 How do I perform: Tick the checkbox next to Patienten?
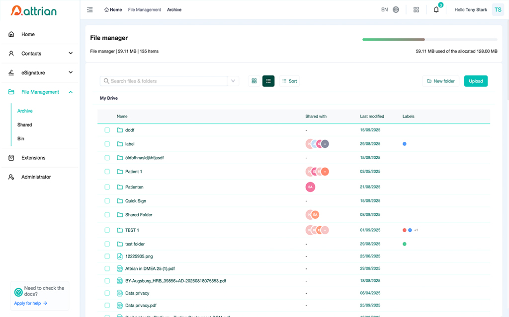pyautogui.click(x=107, y=187)
